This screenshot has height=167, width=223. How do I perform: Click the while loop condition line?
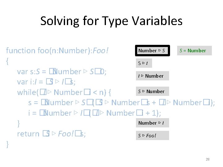[x=66, y=92]
